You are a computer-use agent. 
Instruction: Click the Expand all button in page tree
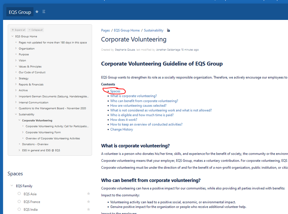pyautogui.click(x=18, y=30)
